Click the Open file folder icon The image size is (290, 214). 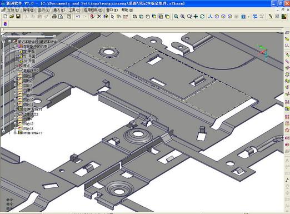click(x=12, y=17)
